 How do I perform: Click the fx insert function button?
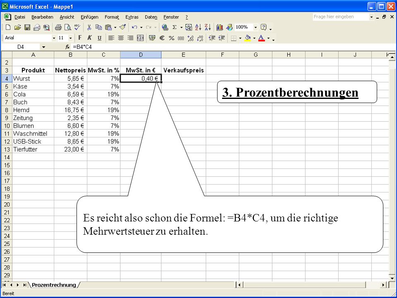pyautogui.click(x=67, y=47)
